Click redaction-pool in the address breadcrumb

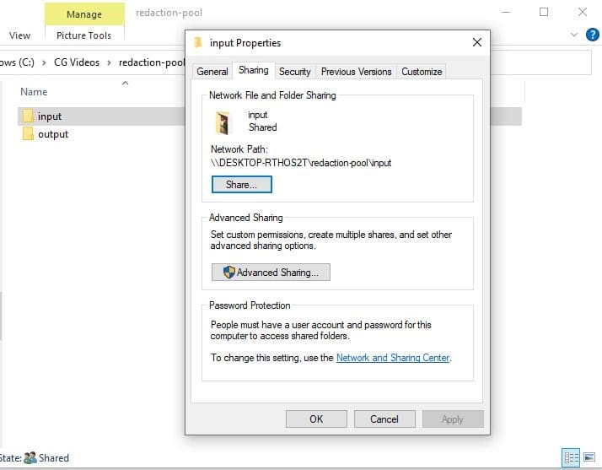tap(152, 62)
